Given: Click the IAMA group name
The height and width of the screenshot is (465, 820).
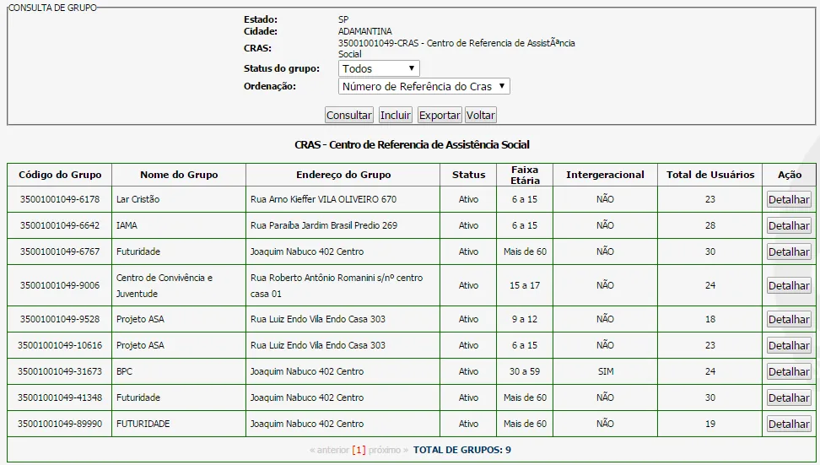Looking at the screenshot, I should pos(127,225).
